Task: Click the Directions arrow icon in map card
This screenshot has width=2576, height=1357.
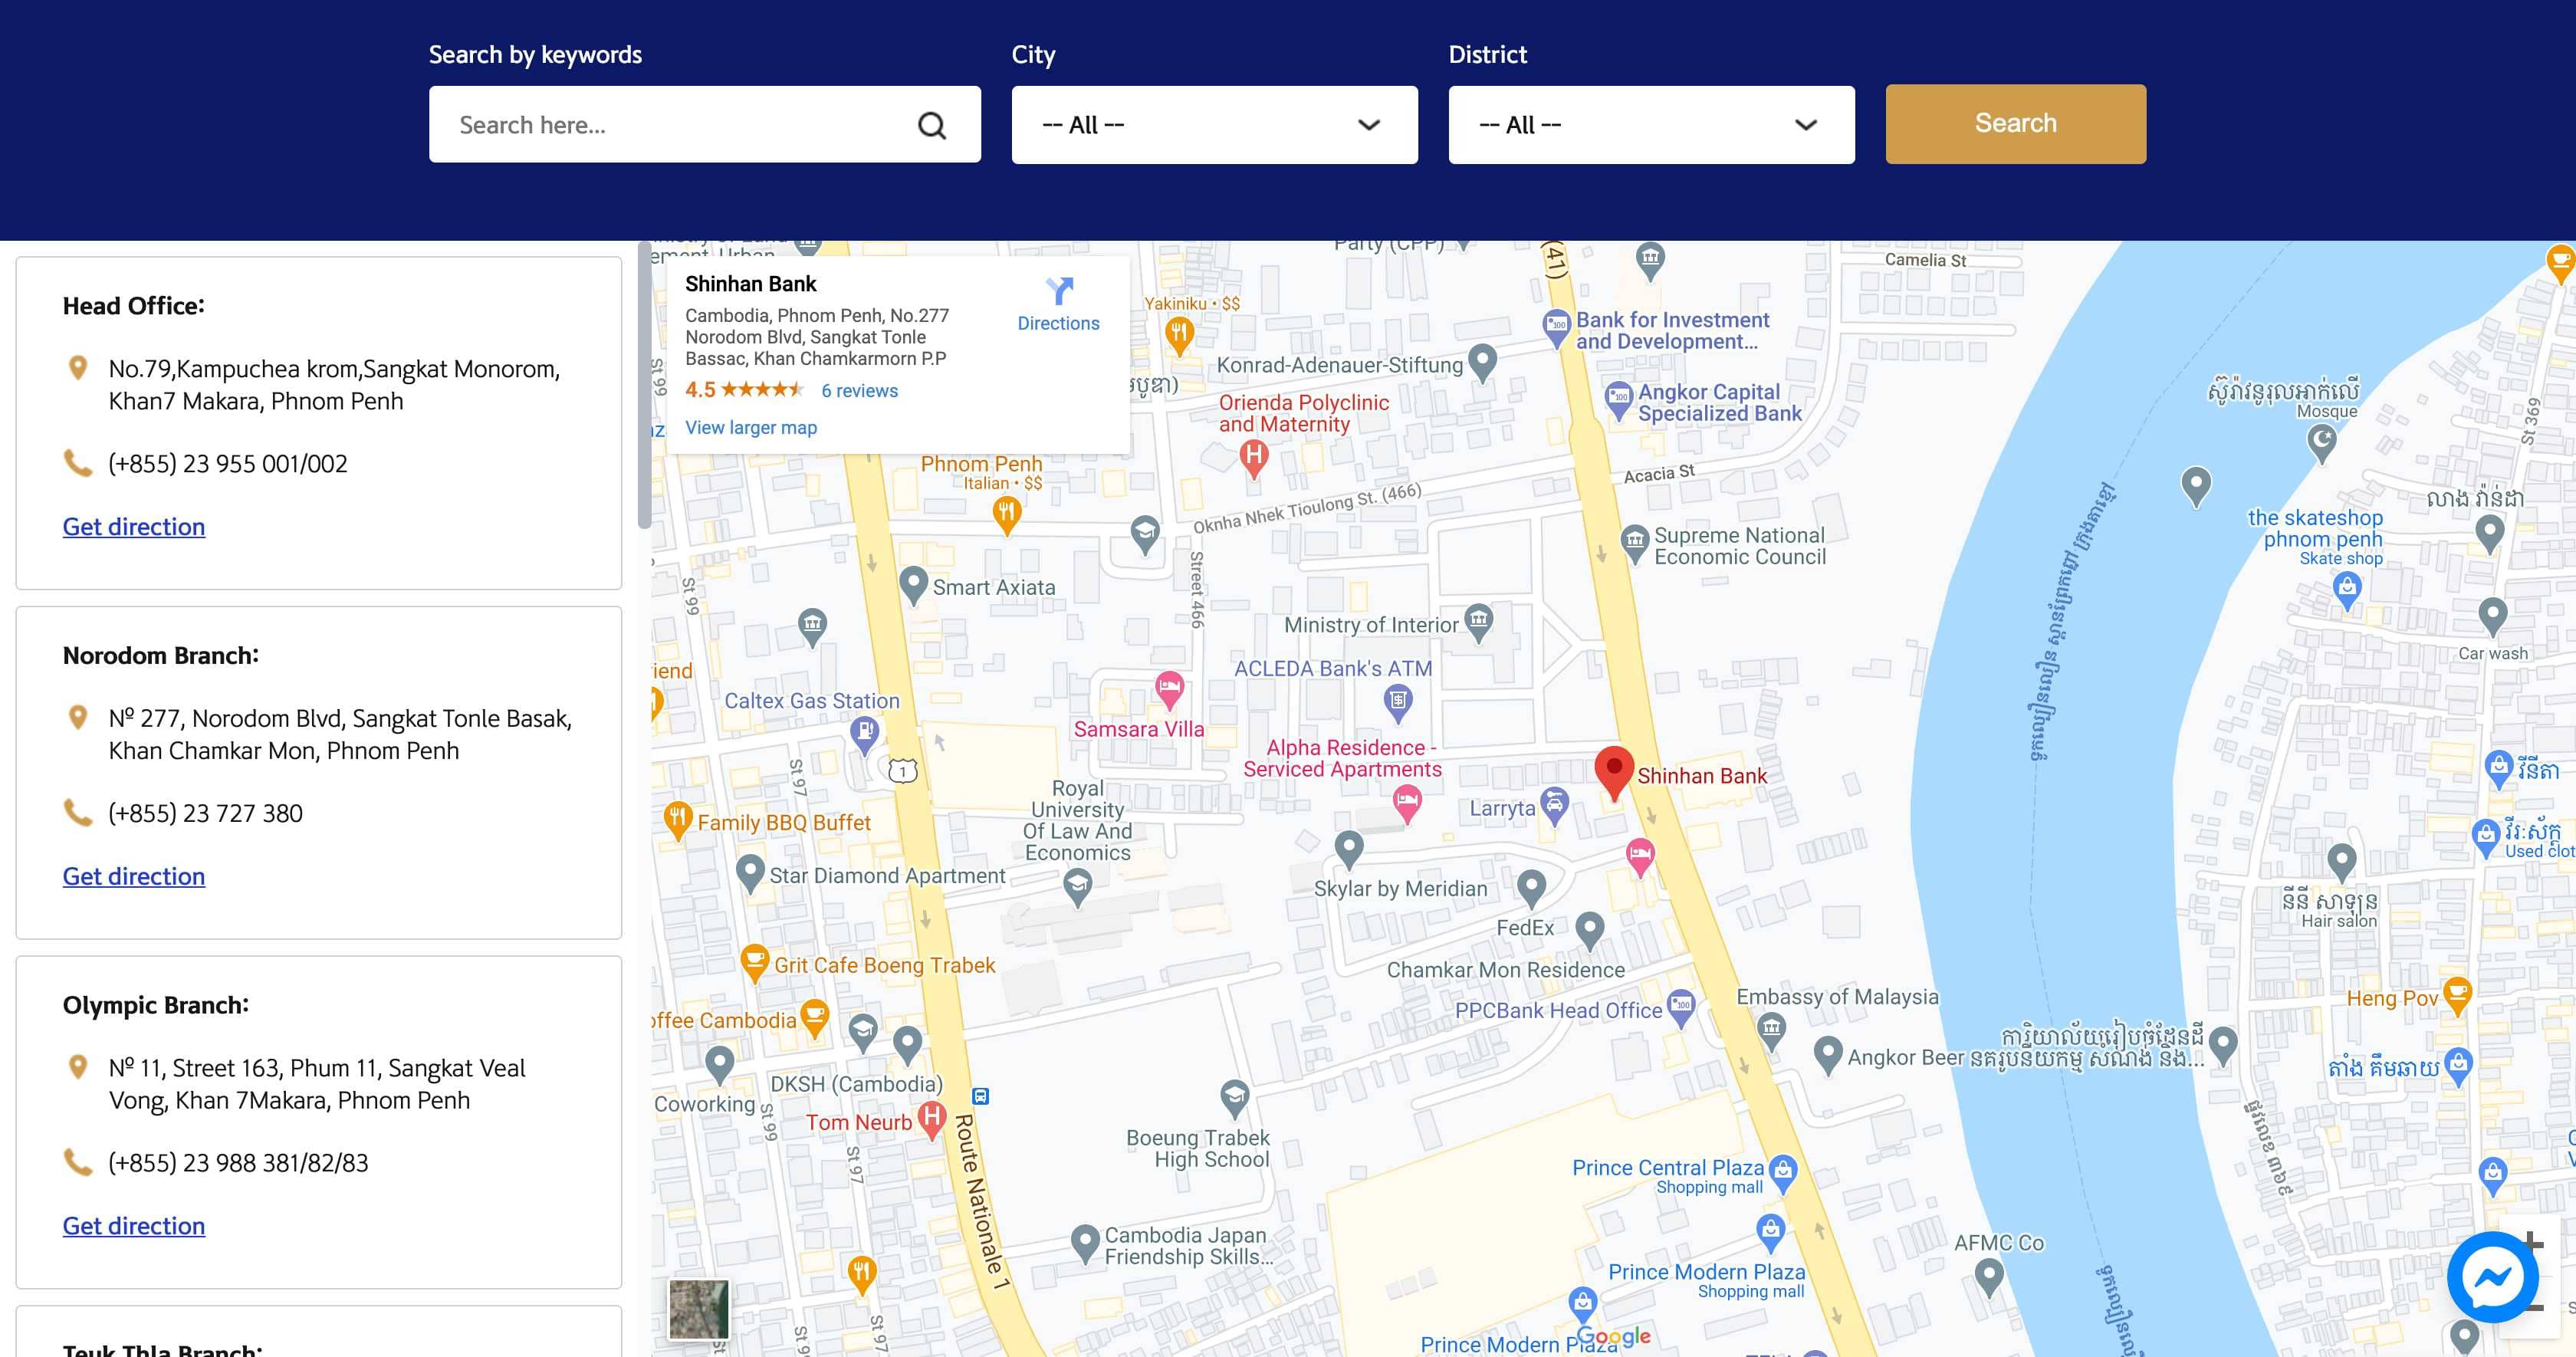Action: [x=1058, y=291]
